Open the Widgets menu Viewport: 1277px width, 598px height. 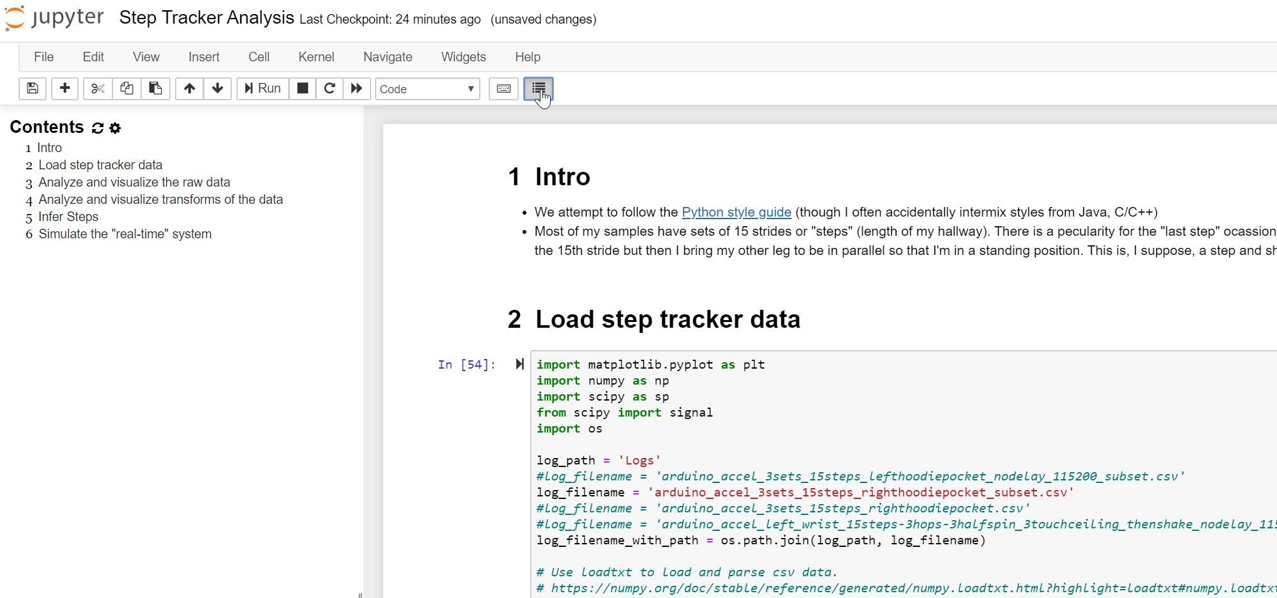tap(464, 57)
